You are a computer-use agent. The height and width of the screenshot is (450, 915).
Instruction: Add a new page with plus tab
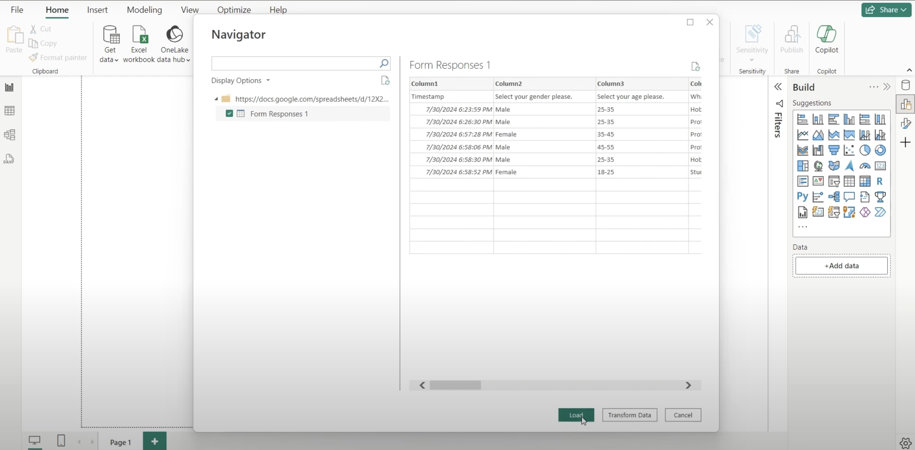coord(155,441)
